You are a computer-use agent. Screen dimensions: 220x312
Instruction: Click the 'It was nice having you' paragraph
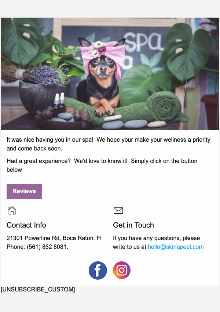(108, 144)
